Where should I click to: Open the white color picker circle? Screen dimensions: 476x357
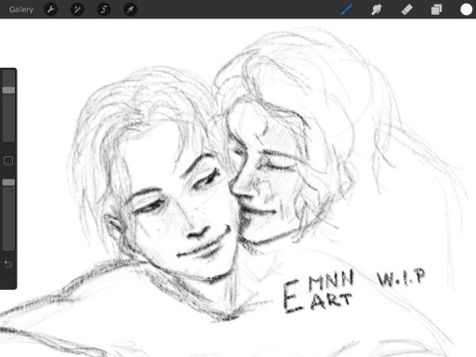point(466,9)
